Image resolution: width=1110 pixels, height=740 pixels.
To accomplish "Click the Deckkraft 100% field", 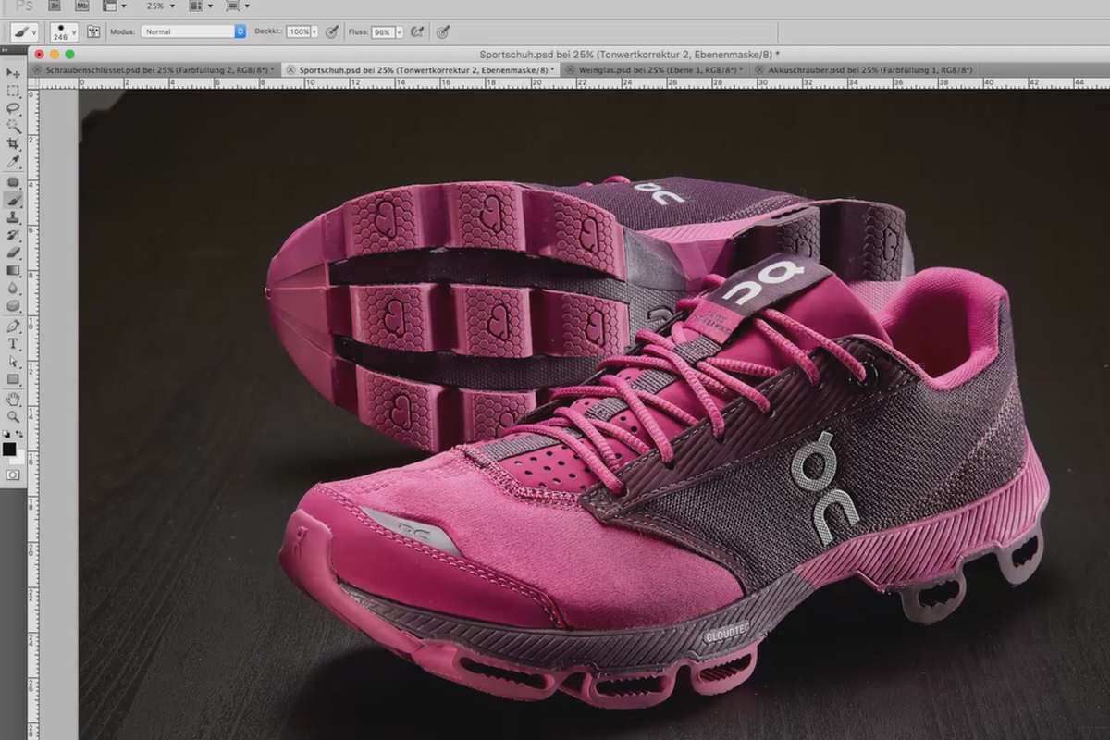I will click(298, 31).
